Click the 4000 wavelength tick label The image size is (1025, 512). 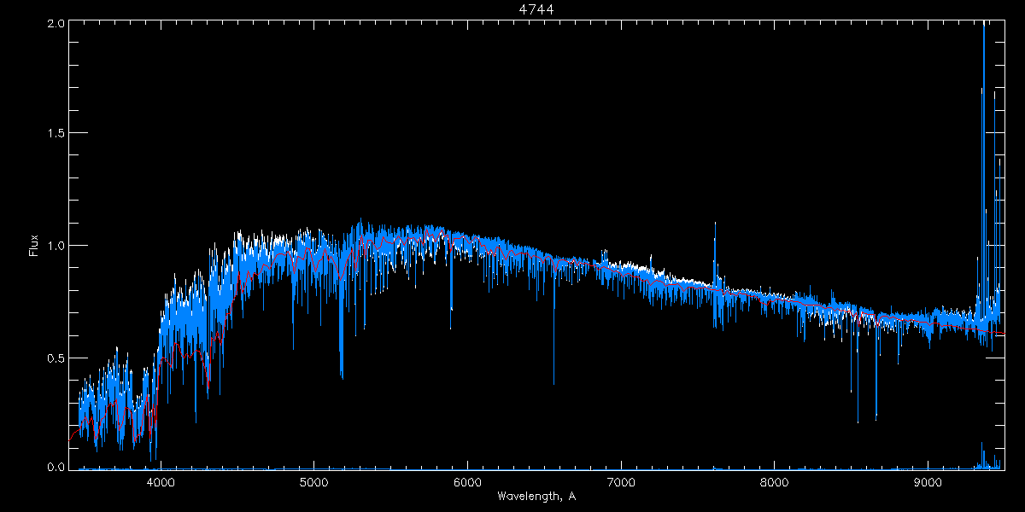[x=161, y=483]
